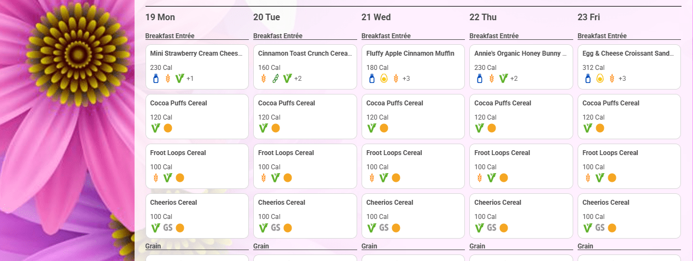Click orange circle icon on Friday Cheerios Cereal
The width and height of the screenshot is (693, 261).
pos(612,228)
